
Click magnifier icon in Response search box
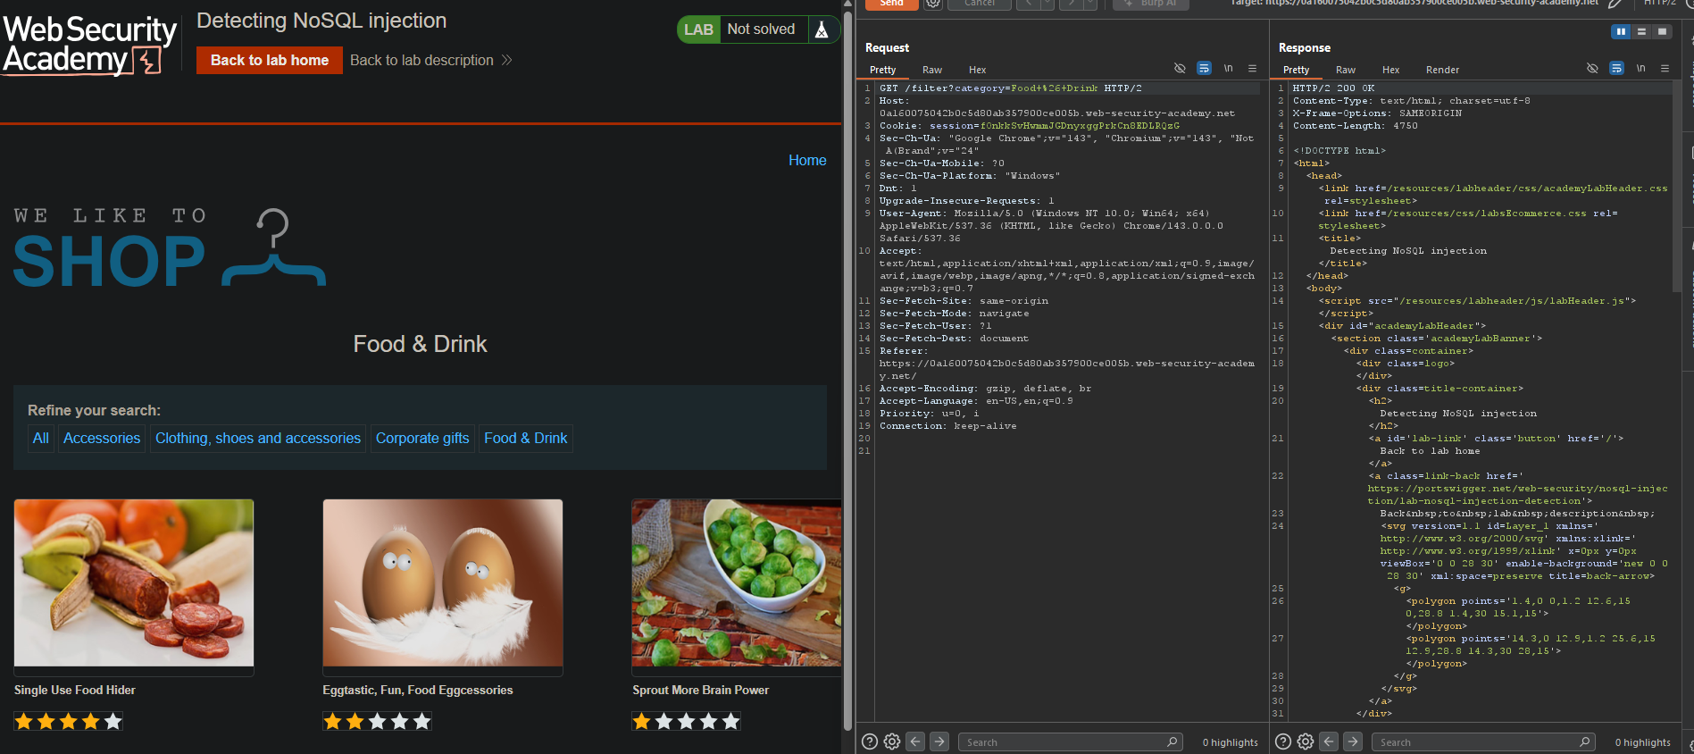1584,742
